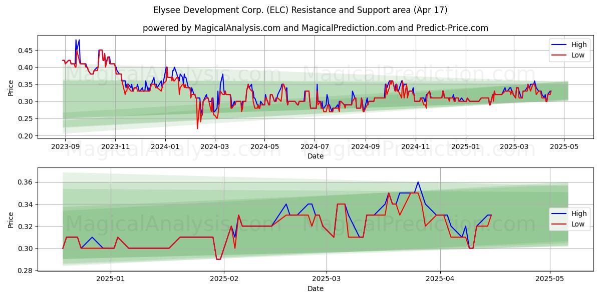Click the 2025-05 tick label in top chart
The width and height of the screenshot is (601, 300).
564,146
